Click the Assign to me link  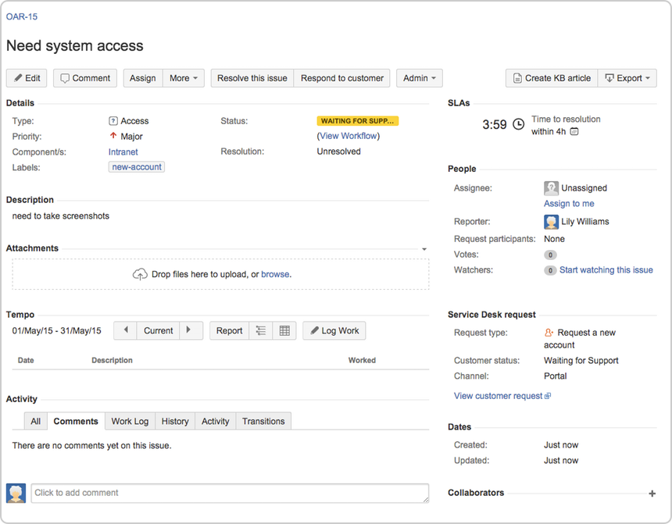(569, 204)
